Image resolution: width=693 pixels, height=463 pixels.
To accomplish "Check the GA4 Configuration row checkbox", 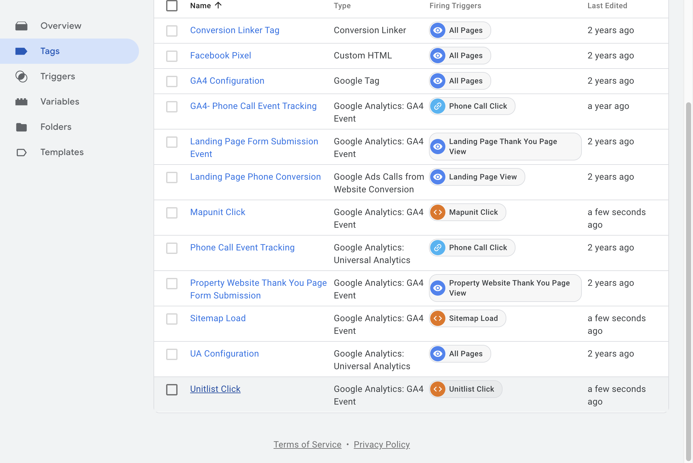I will coord(172,81).
